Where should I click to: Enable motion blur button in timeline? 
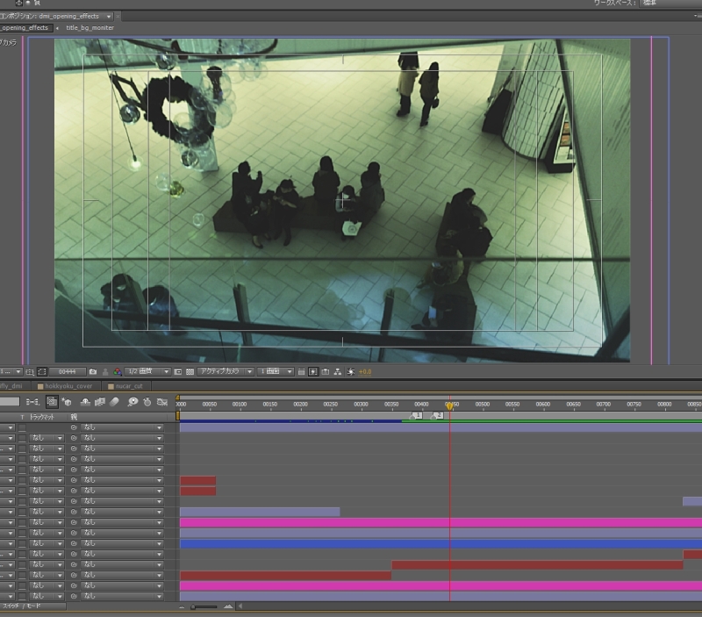[x=116, y=402]
